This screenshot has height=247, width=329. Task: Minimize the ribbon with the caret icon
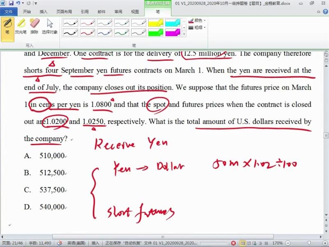point(319,12)
